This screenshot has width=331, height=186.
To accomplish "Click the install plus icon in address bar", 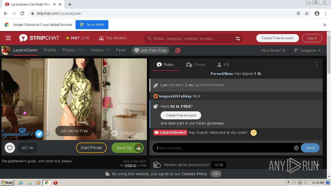I will click(298, 13).
